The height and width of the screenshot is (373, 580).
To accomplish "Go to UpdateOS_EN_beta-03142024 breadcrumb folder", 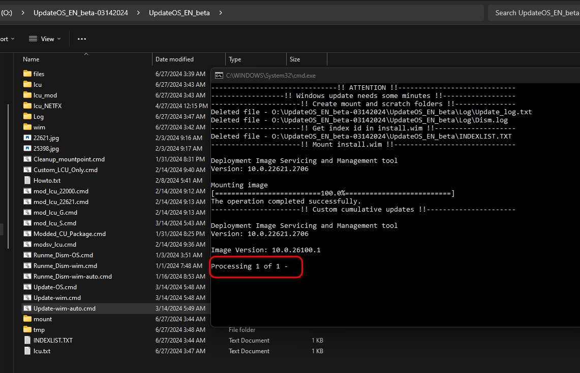I will point(81,13).
